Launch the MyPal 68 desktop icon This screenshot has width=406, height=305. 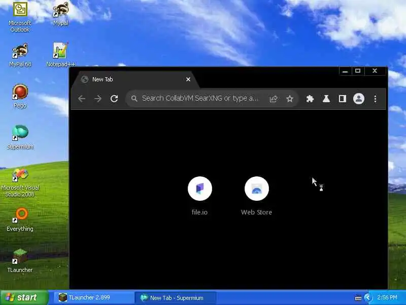[20, 55]
